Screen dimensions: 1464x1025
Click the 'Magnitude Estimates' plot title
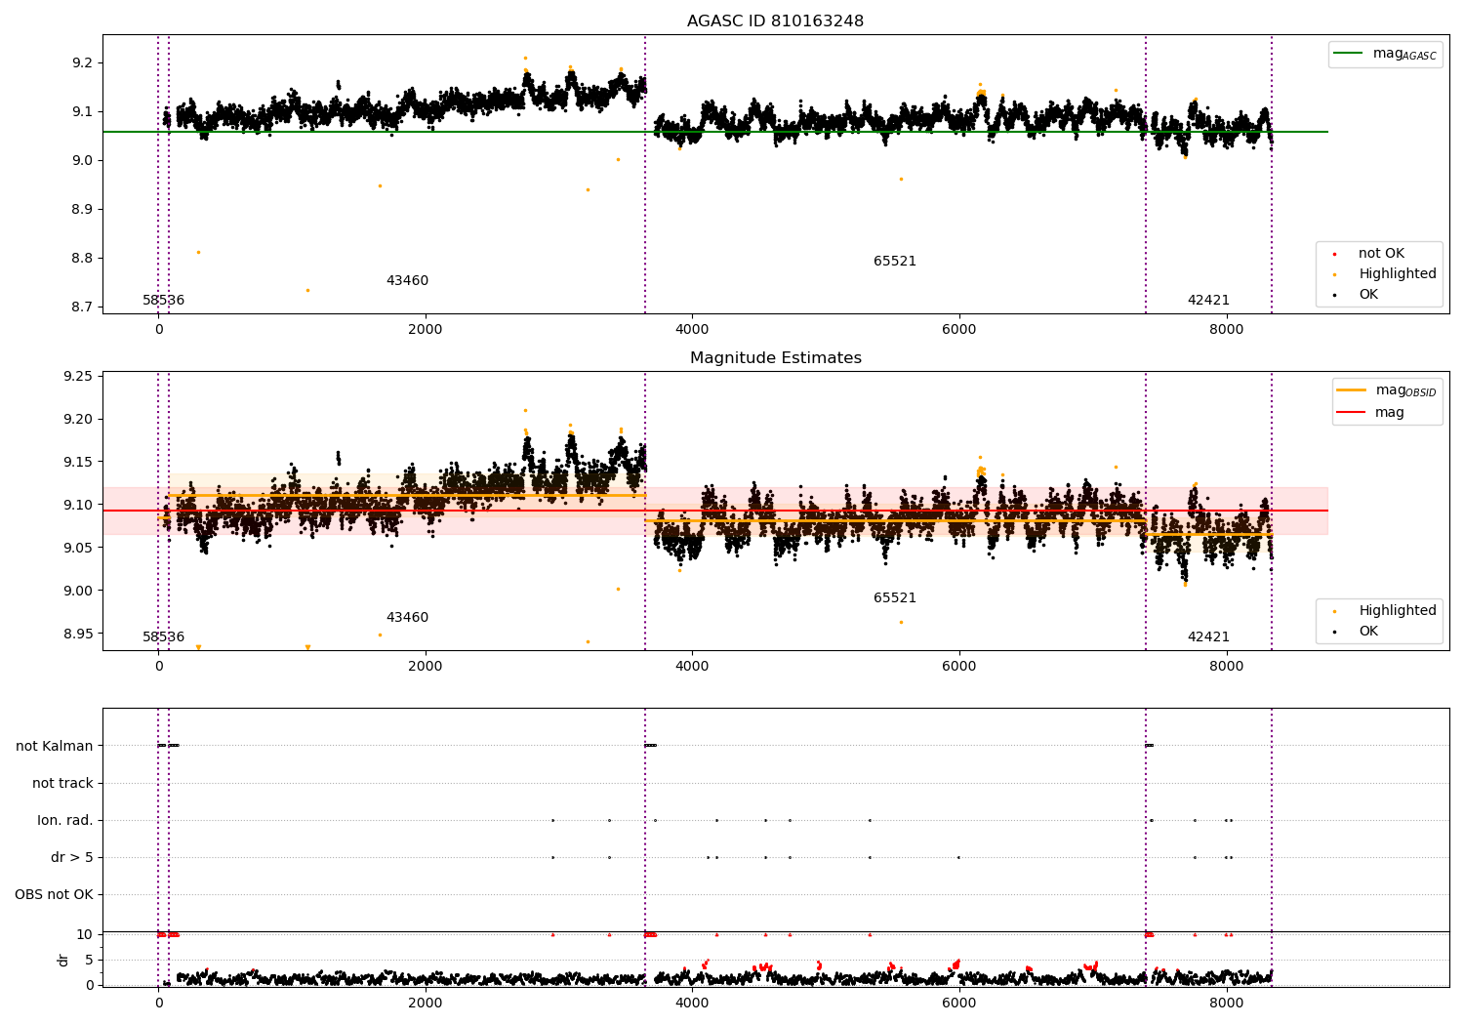(x=775, y=358)
